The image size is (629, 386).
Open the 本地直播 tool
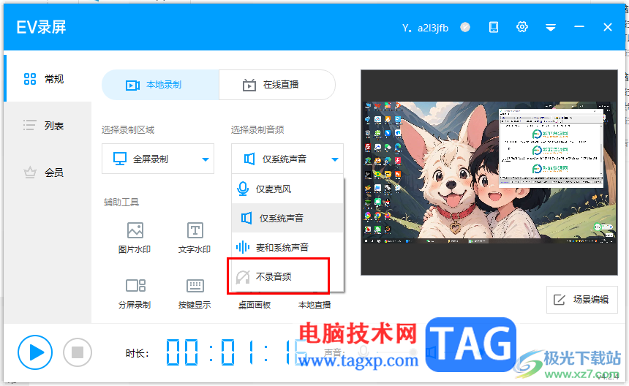pos(314,305)
